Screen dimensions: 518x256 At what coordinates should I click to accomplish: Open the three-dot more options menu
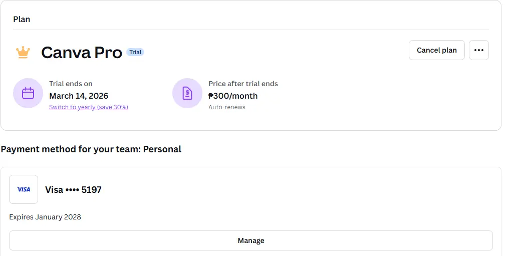pos(479,50)
